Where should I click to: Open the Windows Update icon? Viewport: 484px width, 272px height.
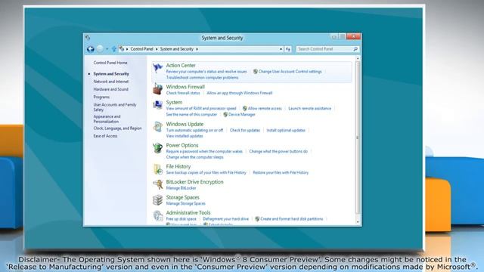click(x=158, y=127)
